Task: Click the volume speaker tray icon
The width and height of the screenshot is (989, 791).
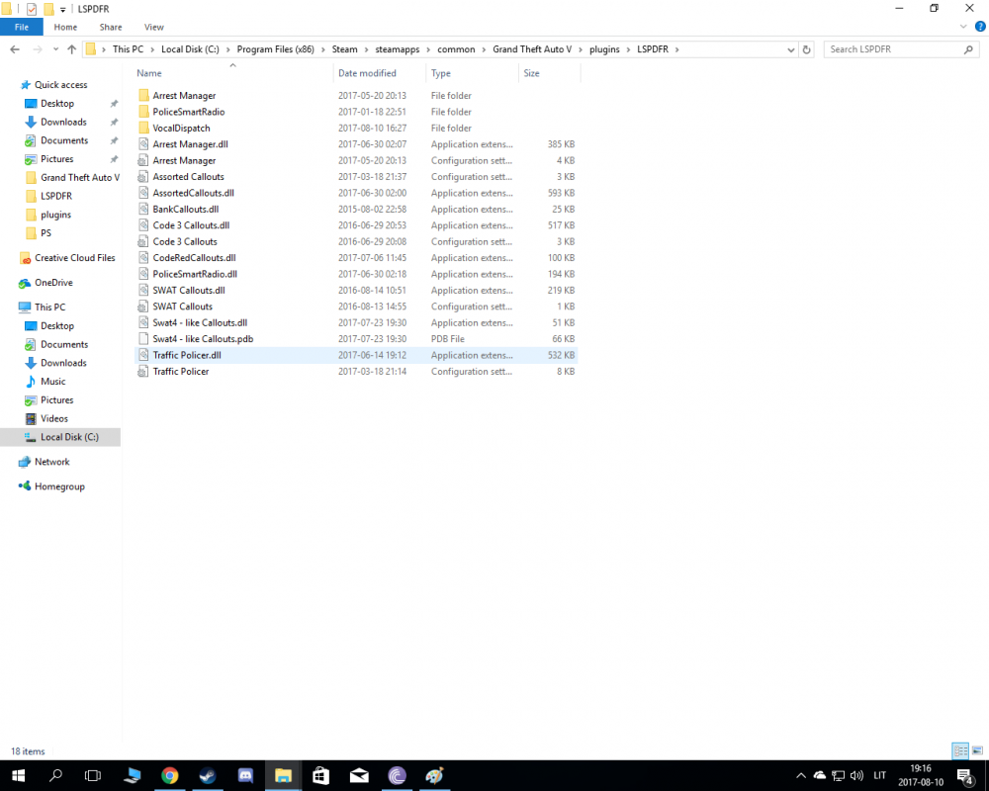Action: pyautogui.click(x=856, y=775)
